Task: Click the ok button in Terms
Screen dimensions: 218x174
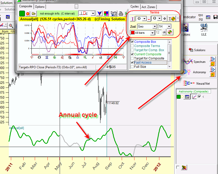Action: [x=164, y=32]
